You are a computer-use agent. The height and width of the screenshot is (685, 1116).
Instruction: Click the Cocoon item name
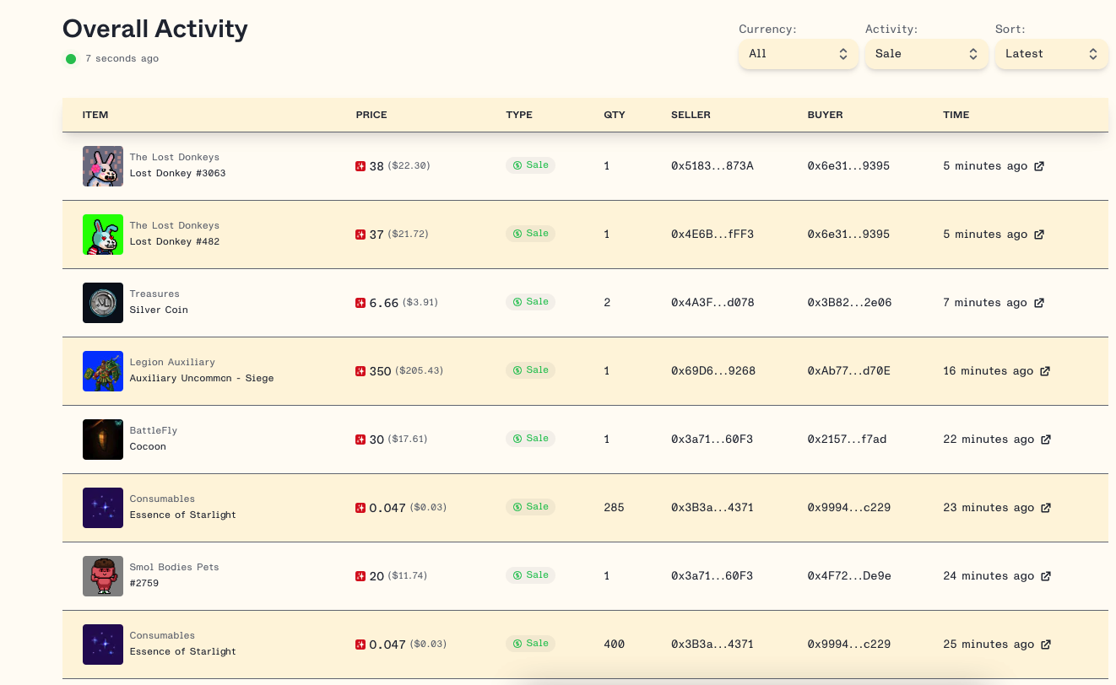[148, 447]
